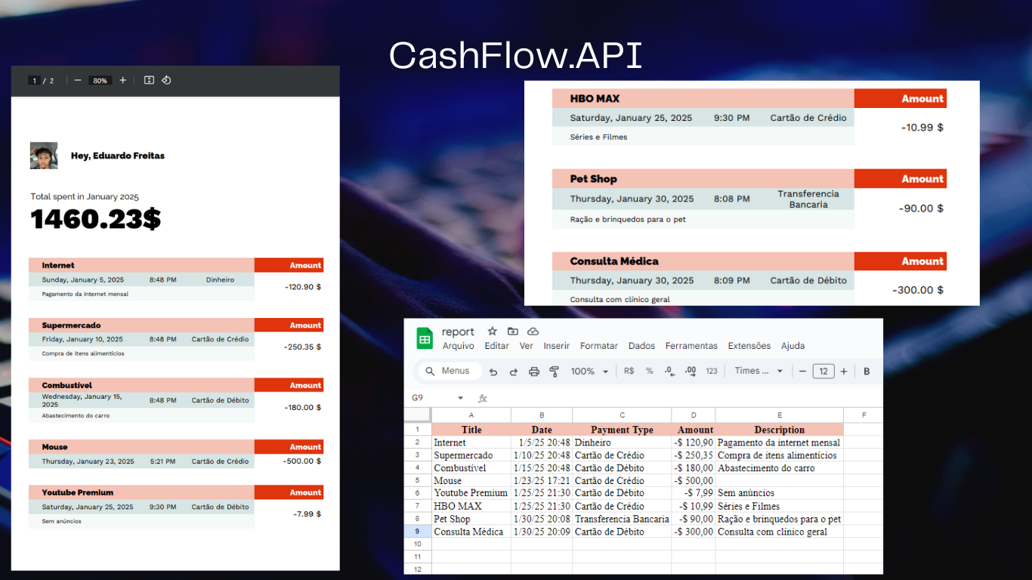Search the Menus box in Sheets toolbar
The width and height of the screenshot is (1032, 580).
(x=449, y=371)
